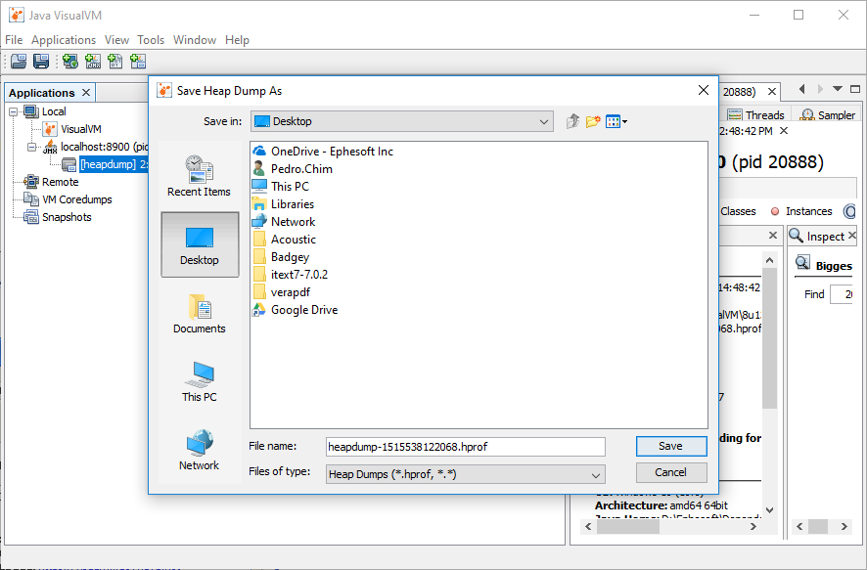Select Desktop in the dialog's left sidebar
867x570 pixels.
tap(200, 244)
